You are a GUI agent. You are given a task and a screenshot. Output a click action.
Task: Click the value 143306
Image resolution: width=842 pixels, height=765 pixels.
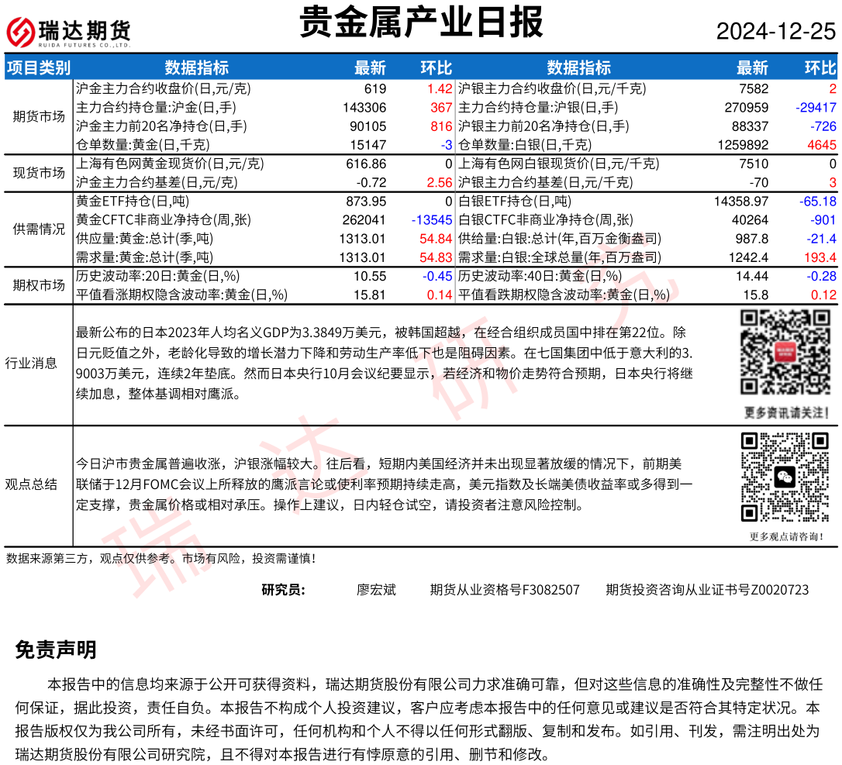click(x=364, y=108)
